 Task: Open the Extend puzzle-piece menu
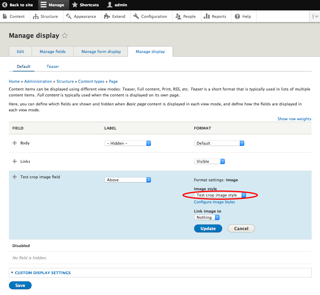115,16
